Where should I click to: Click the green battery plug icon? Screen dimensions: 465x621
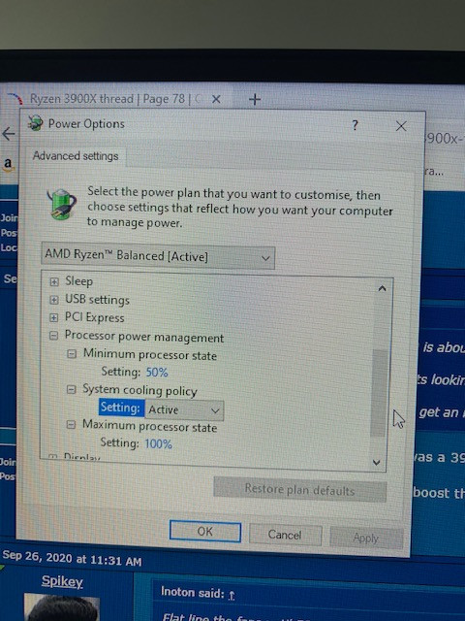coord(62,204)
